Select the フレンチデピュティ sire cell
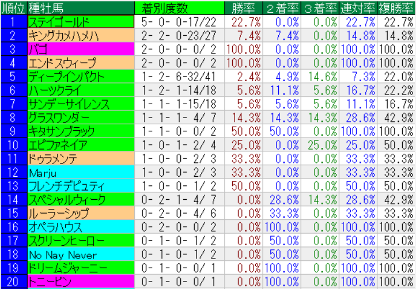Viewport: 416px width, 289px height. point(81,186)
